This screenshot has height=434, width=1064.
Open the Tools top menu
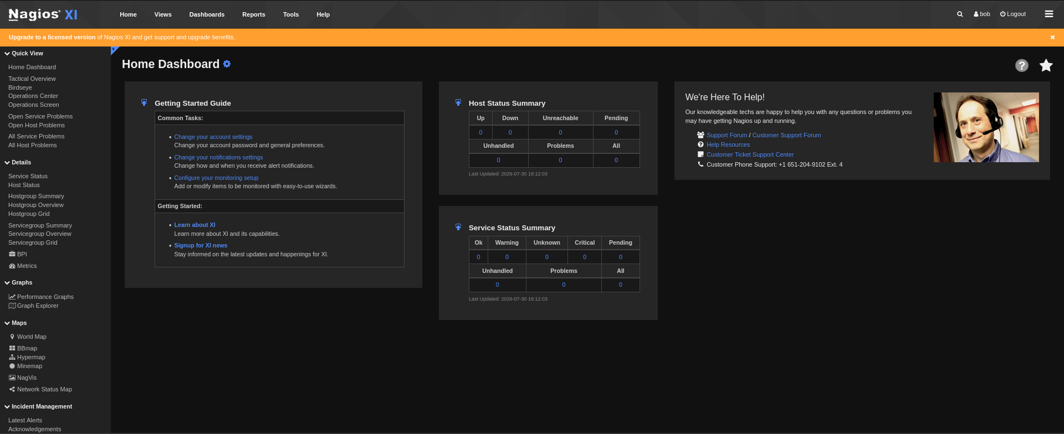pos(291,14)
